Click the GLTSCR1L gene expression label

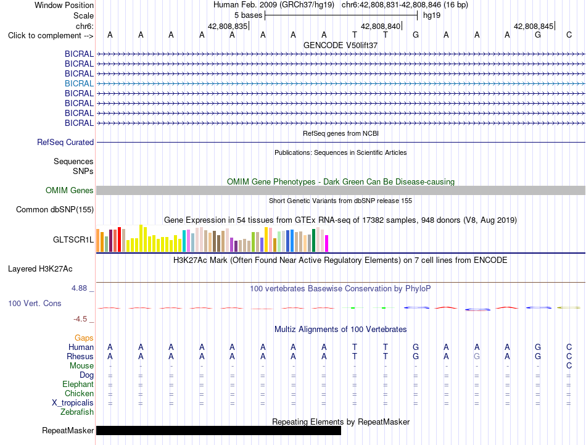click(73, 239)
